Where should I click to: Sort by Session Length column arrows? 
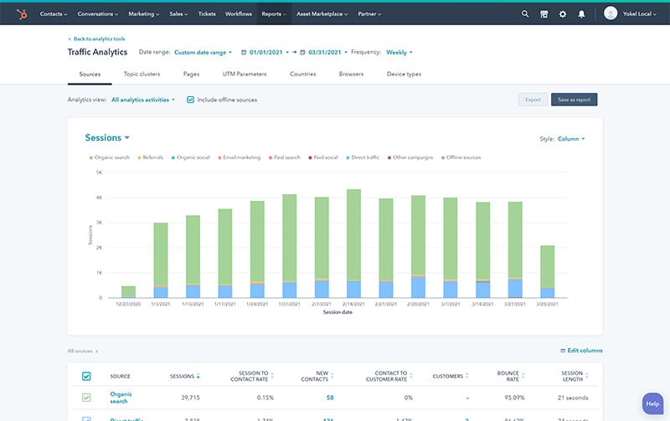pos(587,376)
